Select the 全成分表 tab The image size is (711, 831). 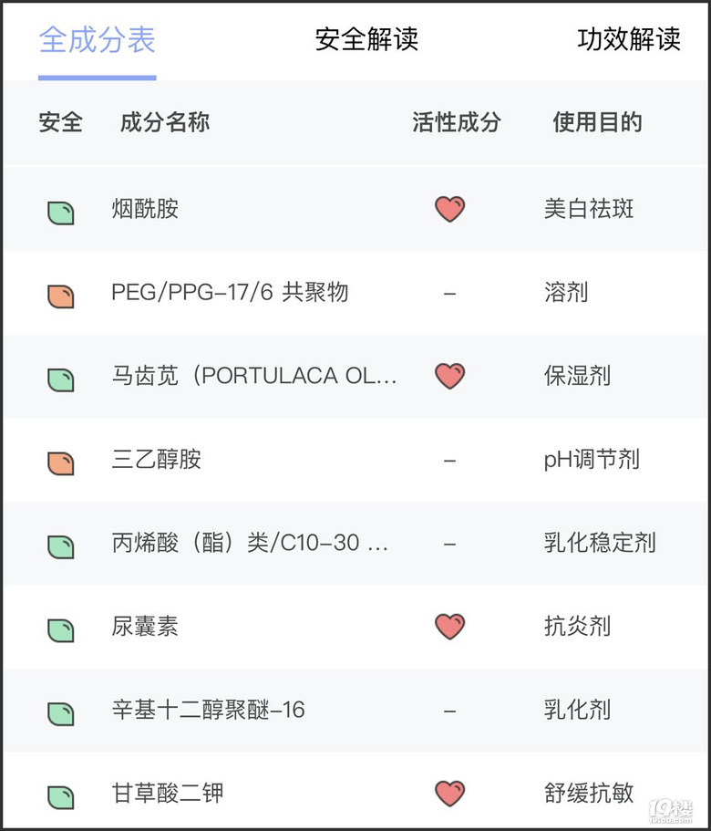pyautogui.click(x=98, y=40)
